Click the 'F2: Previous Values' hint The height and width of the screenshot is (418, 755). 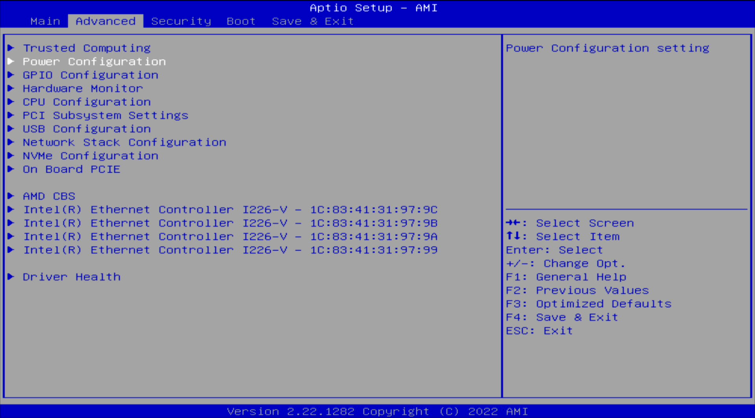click(578, 290)
